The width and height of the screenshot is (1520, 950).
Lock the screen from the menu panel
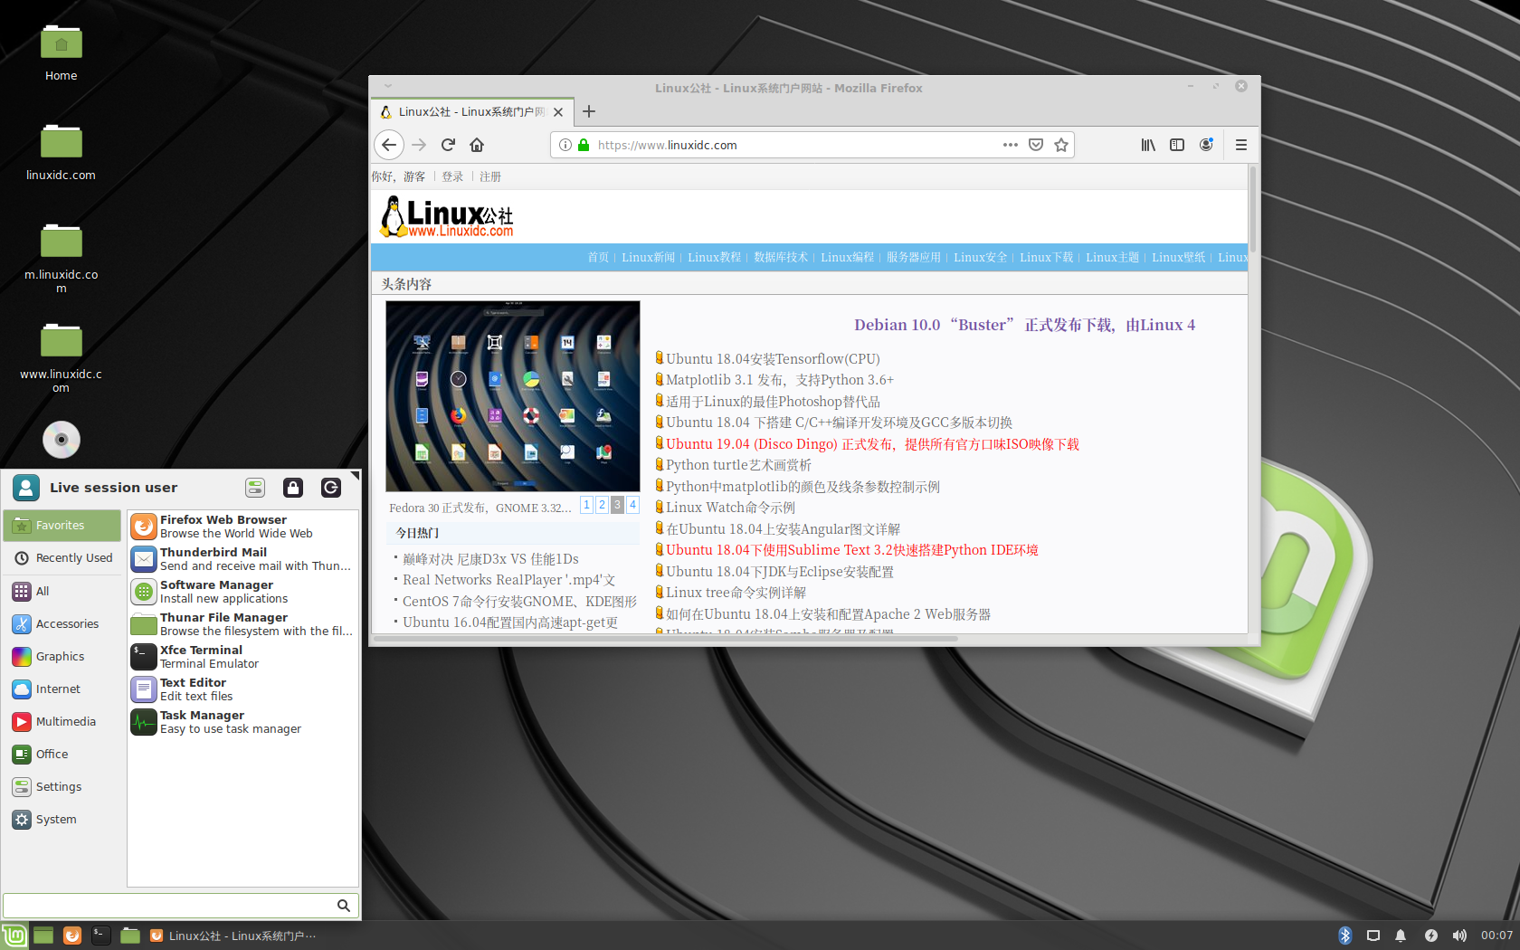[292, 488]
